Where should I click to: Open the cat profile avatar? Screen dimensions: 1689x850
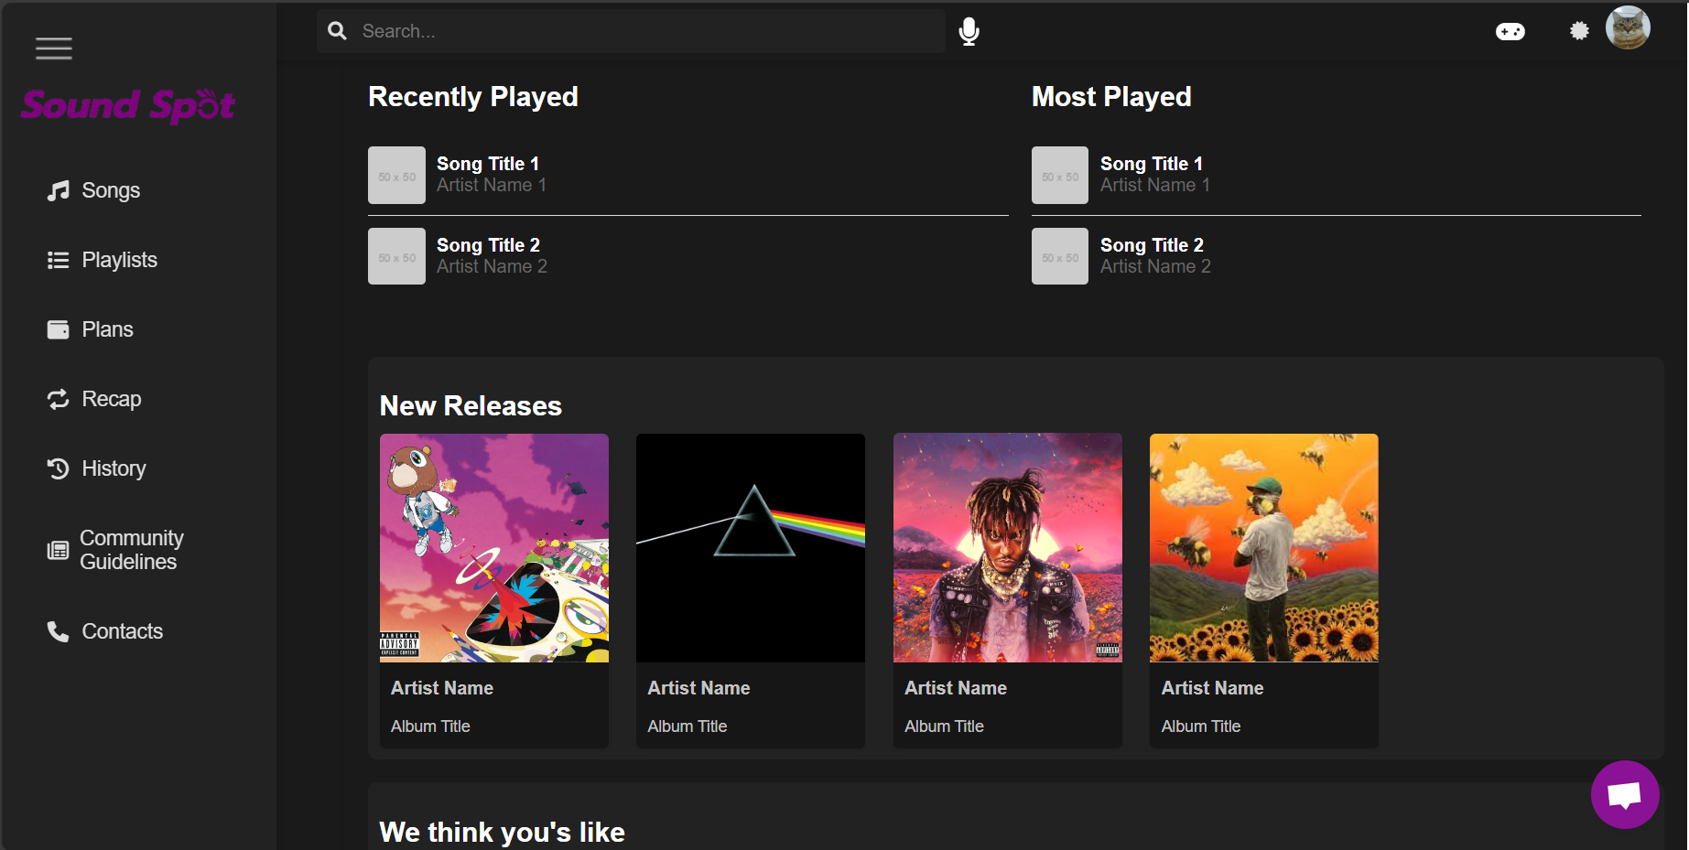click(x=1628, y=27)
